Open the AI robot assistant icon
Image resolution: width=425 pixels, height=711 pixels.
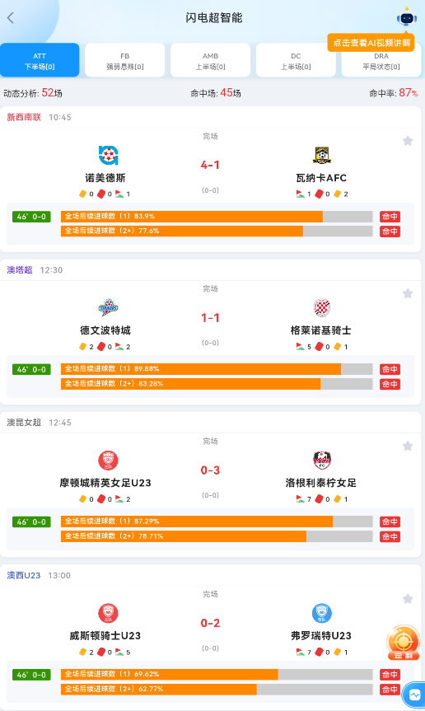click(x=406, y=17)
